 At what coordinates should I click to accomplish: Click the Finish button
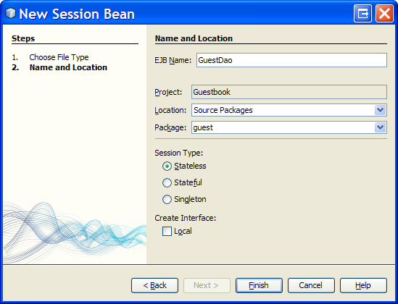click(x=259, y=285)
